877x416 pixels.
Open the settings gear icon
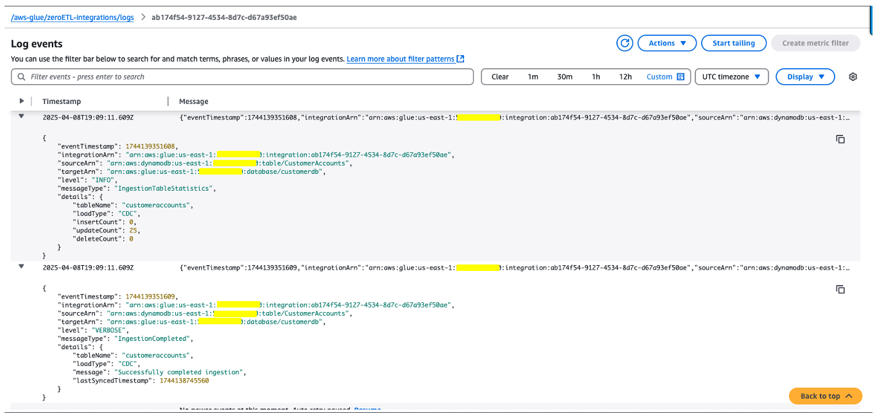(x=853, y=76)
